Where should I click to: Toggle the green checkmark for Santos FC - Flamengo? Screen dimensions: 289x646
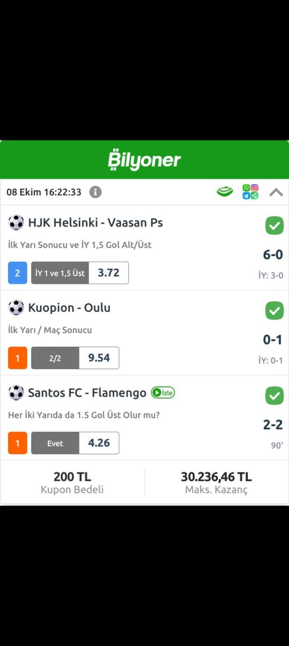pos(274,396)
